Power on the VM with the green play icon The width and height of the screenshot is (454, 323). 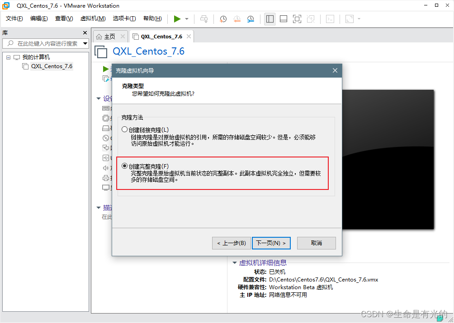[177, 19]
